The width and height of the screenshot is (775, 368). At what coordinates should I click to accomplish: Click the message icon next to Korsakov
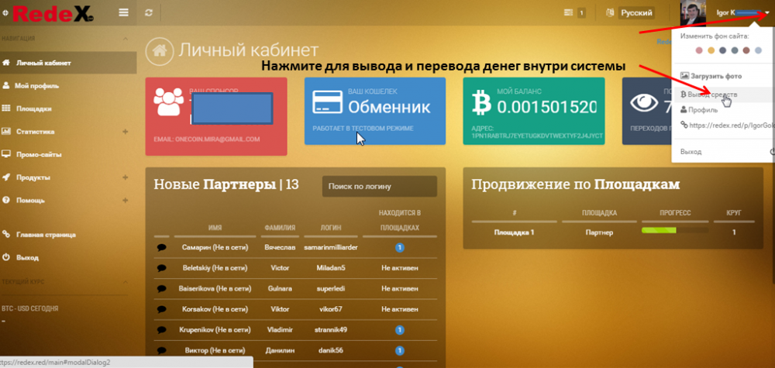click(161, 309)
